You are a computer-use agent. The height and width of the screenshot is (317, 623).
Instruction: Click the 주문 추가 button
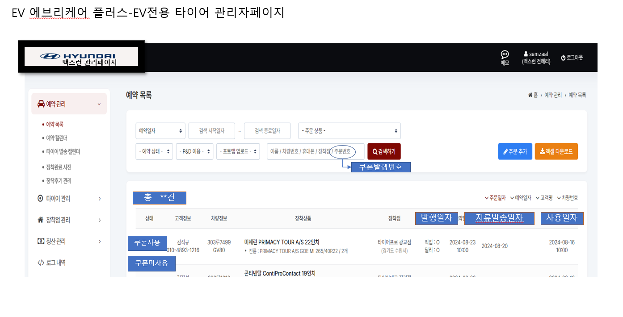515,151
